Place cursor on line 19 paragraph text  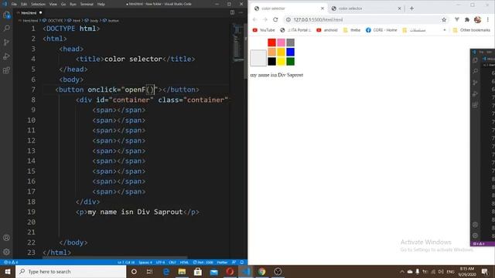pyautogui.click(x=135, y=212)
